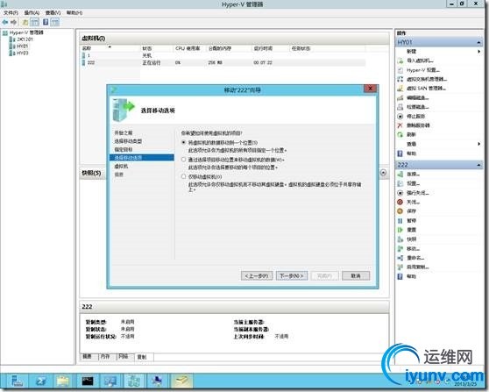
Task: Open the 查看(V) menu
Action: pos(53,13)
